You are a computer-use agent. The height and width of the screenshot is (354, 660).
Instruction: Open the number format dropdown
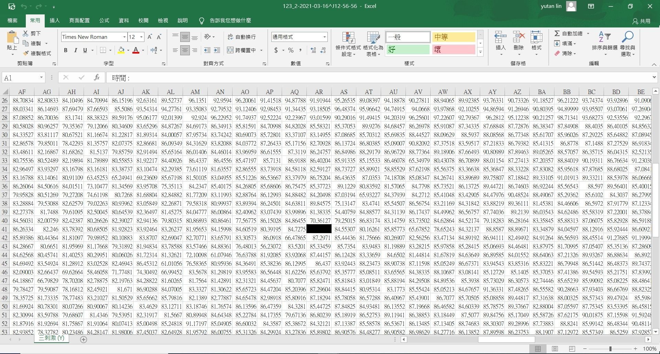pyautogui.click(x=324, y=37)
